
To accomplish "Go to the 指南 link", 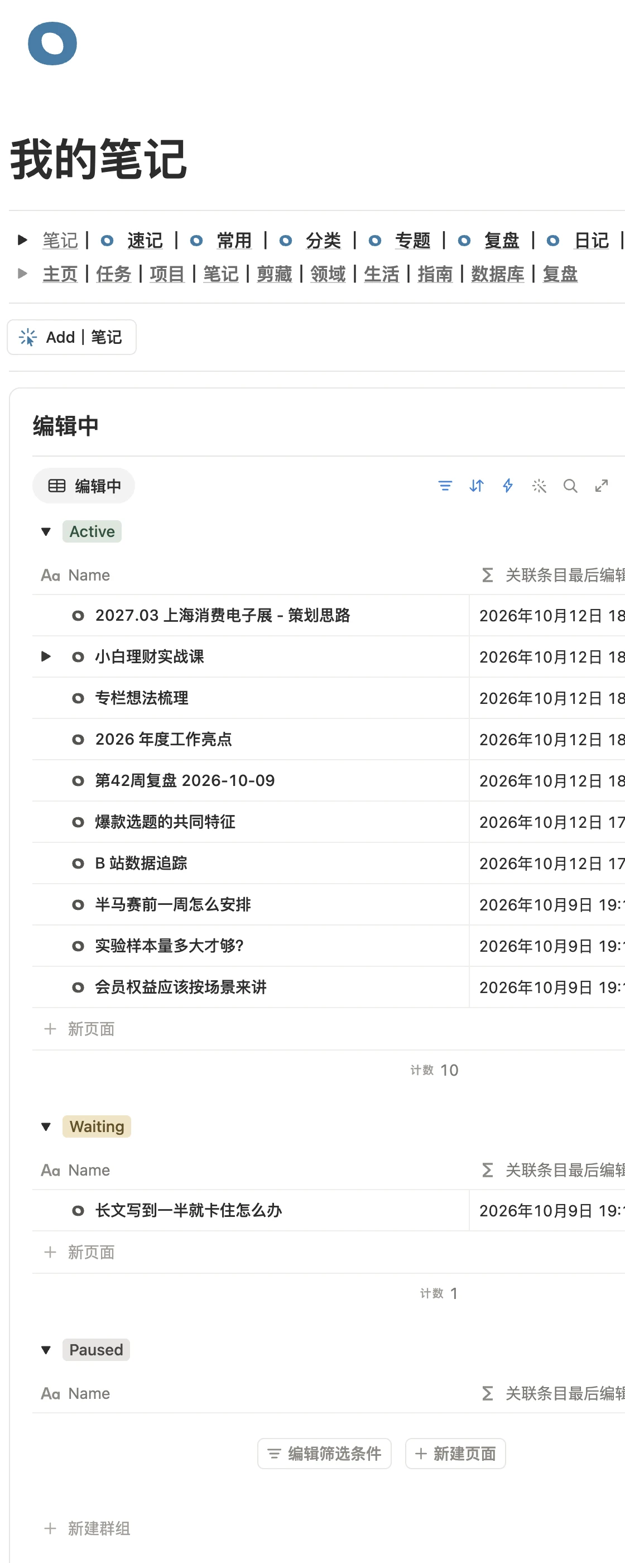I will click(435, 274).
